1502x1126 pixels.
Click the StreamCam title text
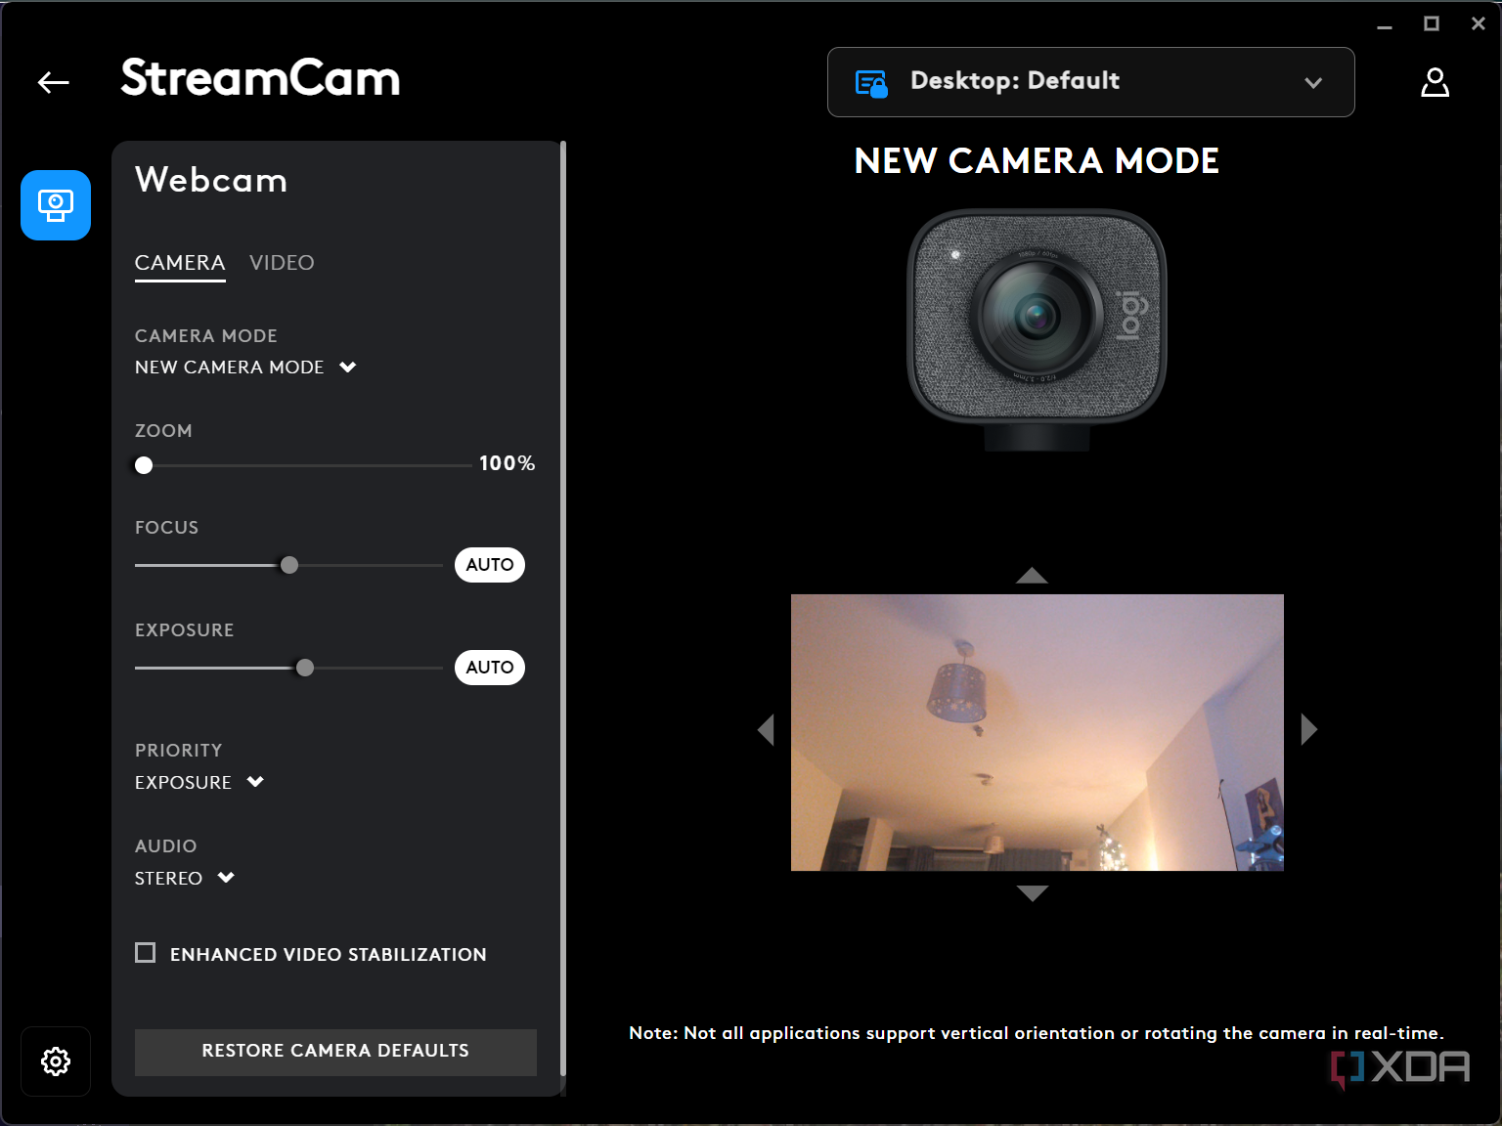(260, 78)
